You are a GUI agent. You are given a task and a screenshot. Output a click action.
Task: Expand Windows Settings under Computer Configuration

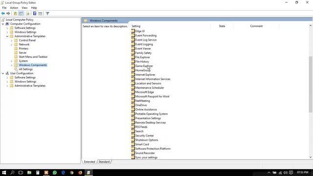click(7, 32)
